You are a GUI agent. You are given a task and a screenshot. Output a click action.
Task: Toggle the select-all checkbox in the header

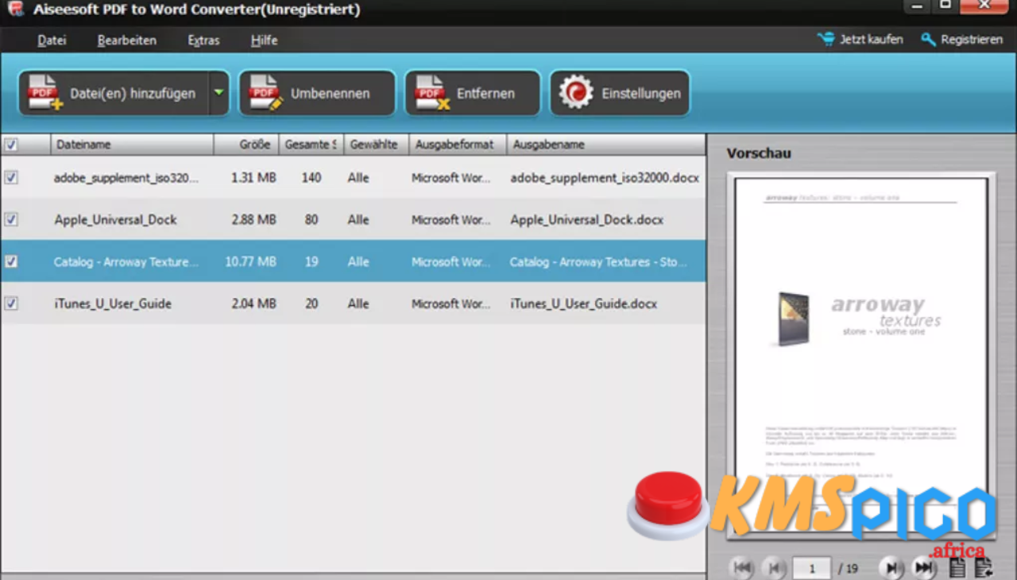10,145
